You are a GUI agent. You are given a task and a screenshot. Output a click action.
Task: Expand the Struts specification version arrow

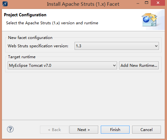(x=156, y=46)
